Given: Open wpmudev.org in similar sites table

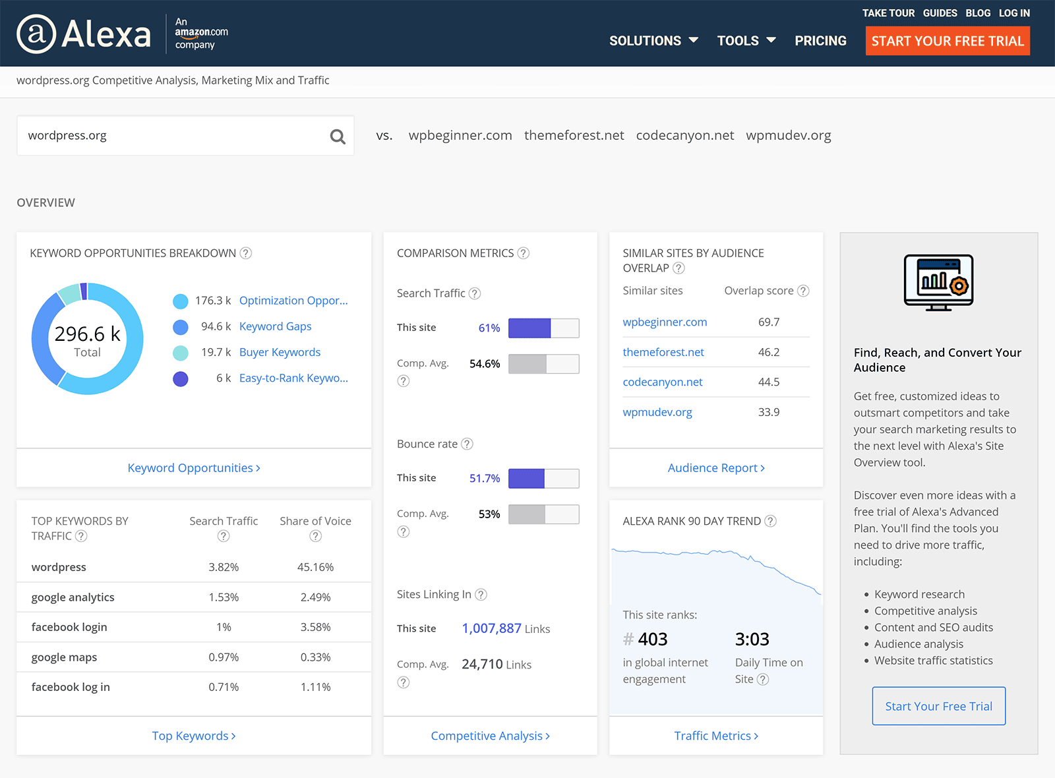Looking at the screenshot, I should [657, 412].
